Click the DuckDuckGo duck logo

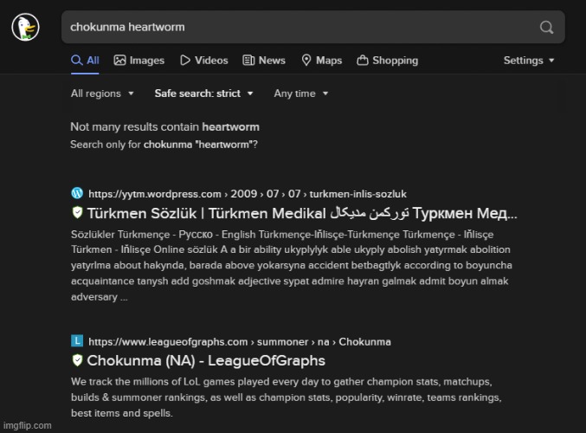tap(25, 28)
